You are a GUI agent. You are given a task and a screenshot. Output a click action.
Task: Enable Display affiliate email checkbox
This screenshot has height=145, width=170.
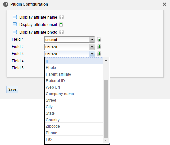click(15, 24)
